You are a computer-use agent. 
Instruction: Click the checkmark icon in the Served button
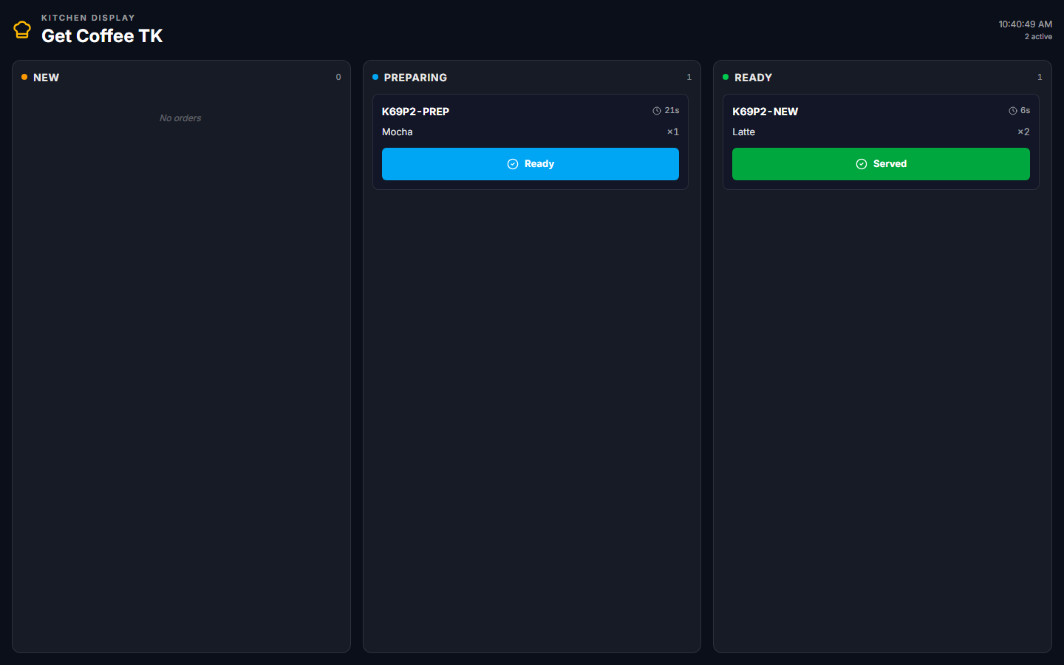tap(862, 164)
